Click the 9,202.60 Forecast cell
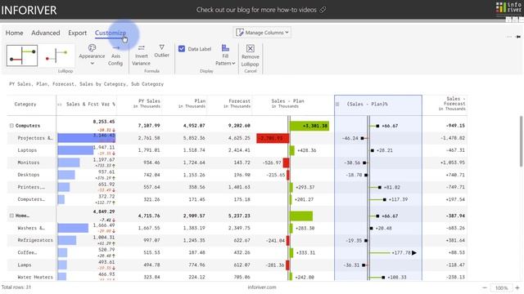Viewport: 524px width, 294px height. 239,126
